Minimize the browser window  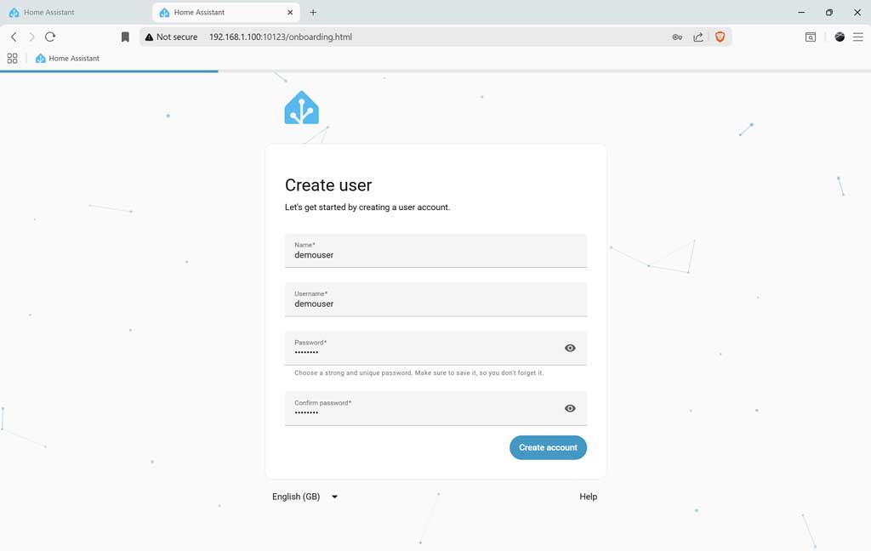[x=801, y=12]
